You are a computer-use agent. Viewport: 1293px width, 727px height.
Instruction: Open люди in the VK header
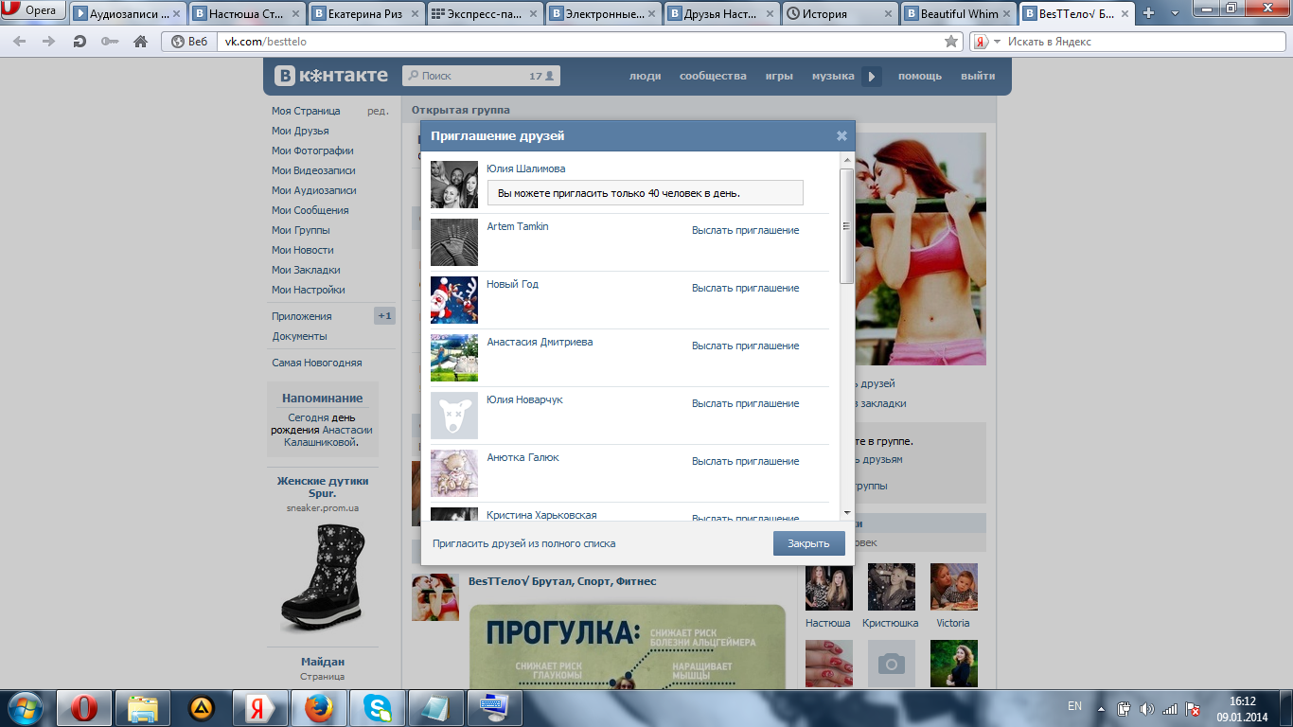[x=646, y=76]
